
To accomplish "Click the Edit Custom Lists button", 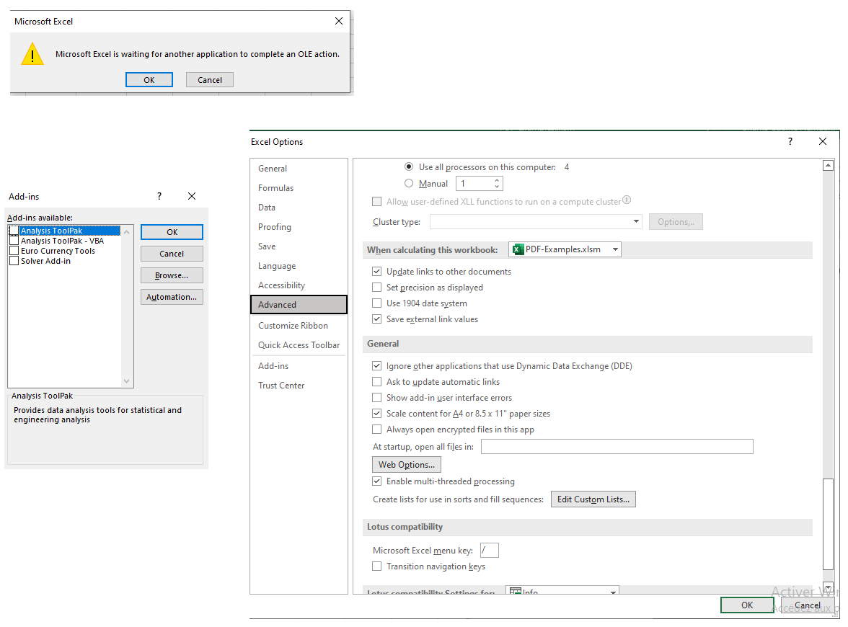I will point(593,499).
